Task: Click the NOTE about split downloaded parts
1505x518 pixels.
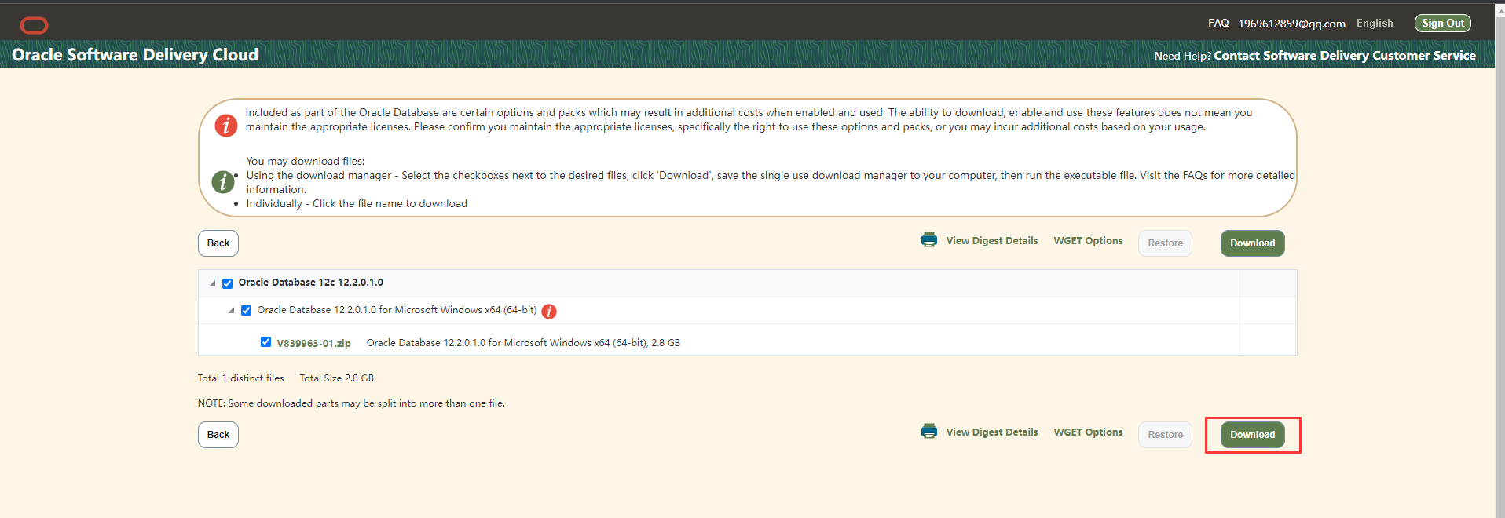Action: [351, 403]
